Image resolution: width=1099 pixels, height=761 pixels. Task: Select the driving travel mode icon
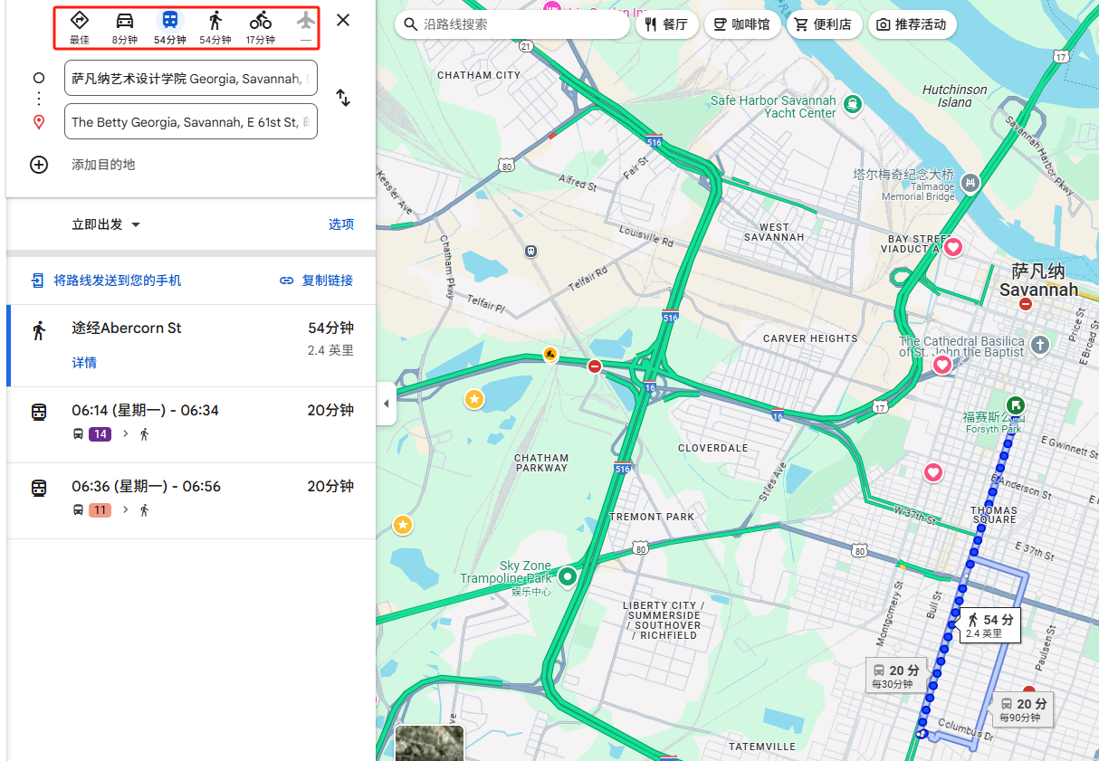pos(125,21)
